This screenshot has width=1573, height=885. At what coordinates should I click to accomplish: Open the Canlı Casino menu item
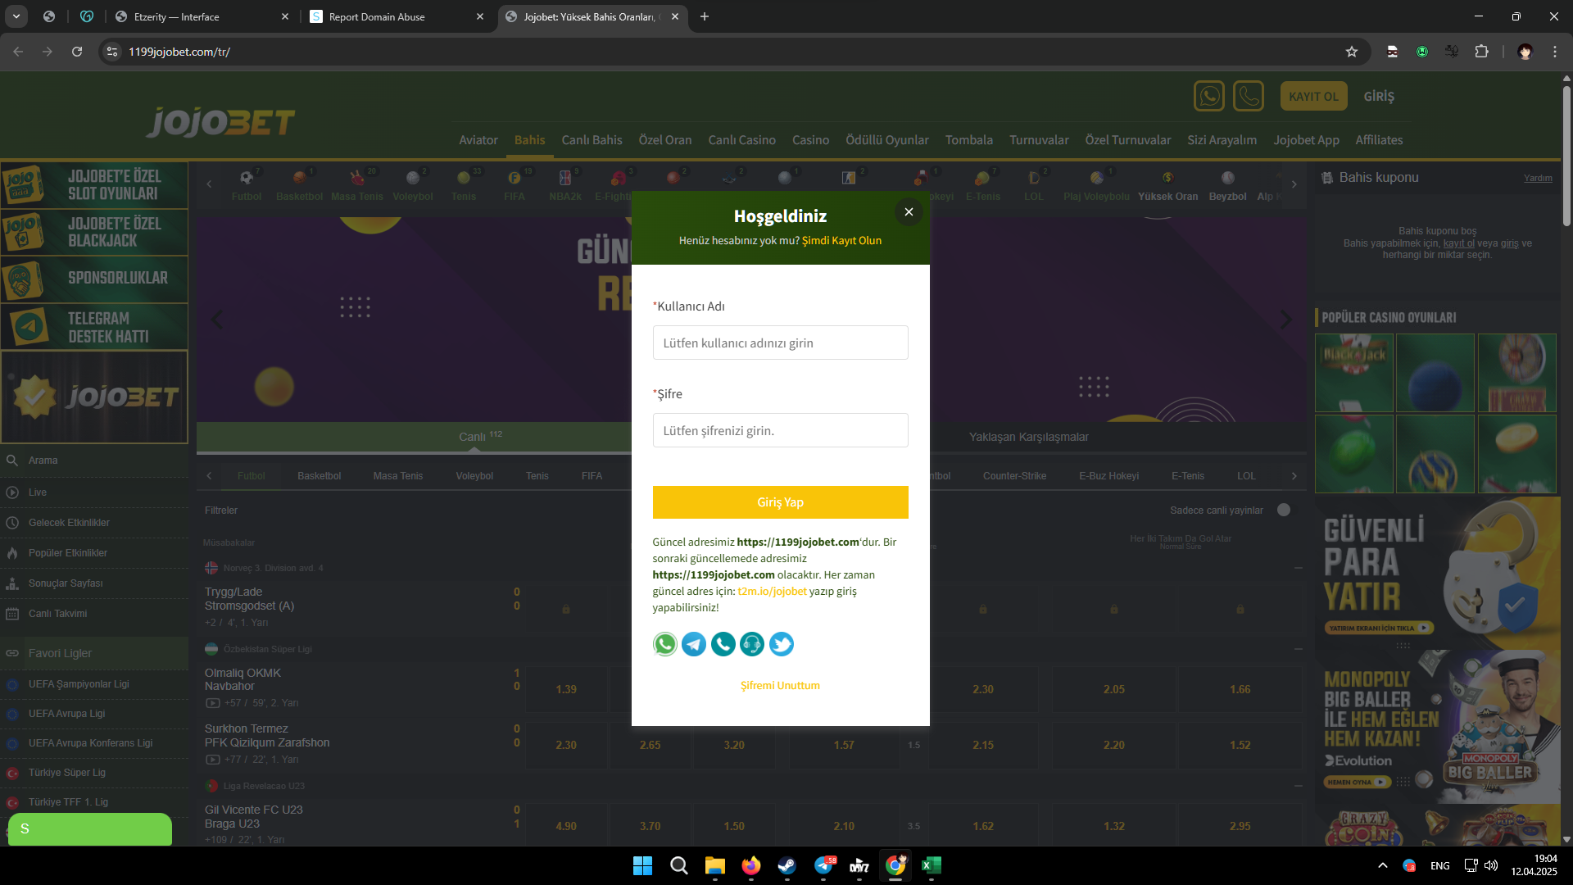click(741, 140)
